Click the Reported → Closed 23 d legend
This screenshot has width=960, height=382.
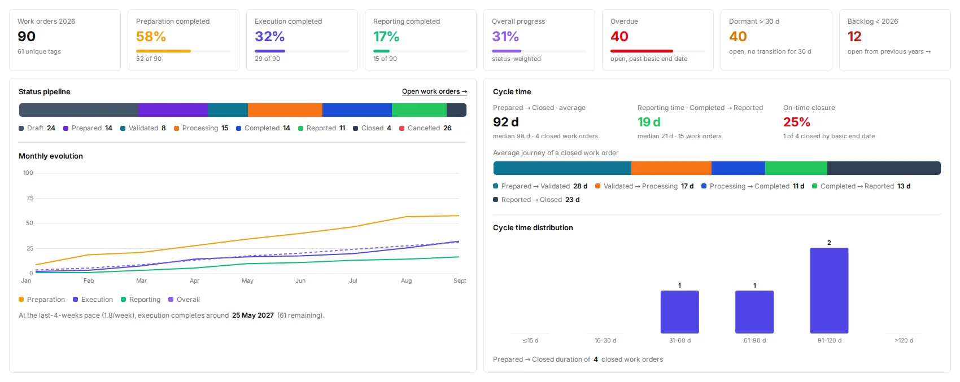536,200
